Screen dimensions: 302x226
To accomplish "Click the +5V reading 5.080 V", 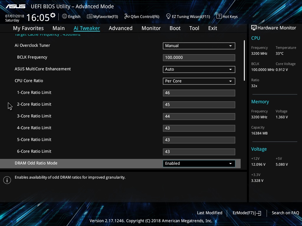I will (x=282, y=164).
